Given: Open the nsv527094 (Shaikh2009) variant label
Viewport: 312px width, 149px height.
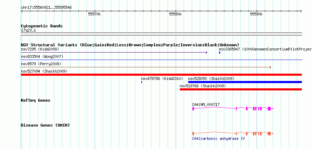Looking at the screenshot, I should click(x=44, y=71).
